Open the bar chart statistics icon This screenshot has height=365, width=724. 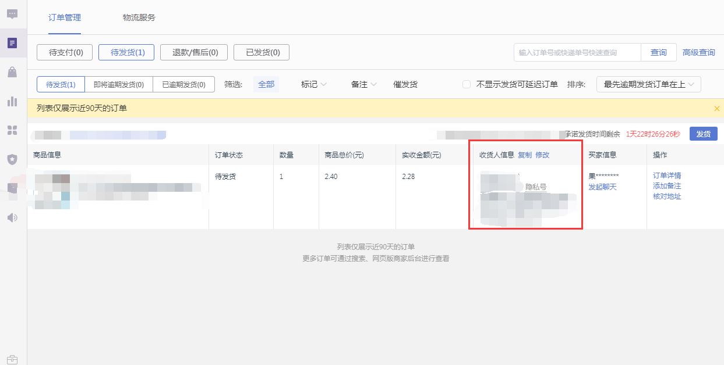tap(12, 101)
